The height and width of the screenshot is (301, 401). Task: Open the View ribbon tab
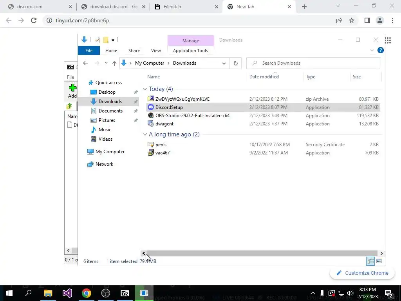pos(156,51)
